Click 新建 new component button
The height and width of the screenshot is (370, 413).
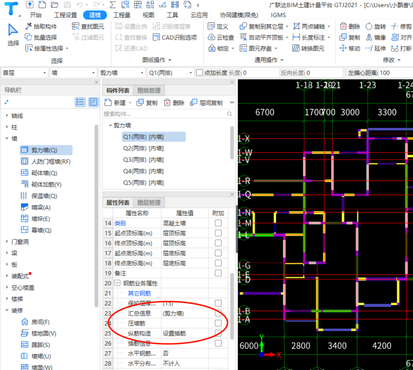click(x=115, y=103)
